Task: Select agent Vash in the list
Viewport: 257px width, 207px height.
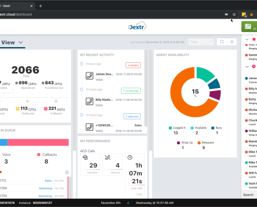Action: tap(251, 185)
